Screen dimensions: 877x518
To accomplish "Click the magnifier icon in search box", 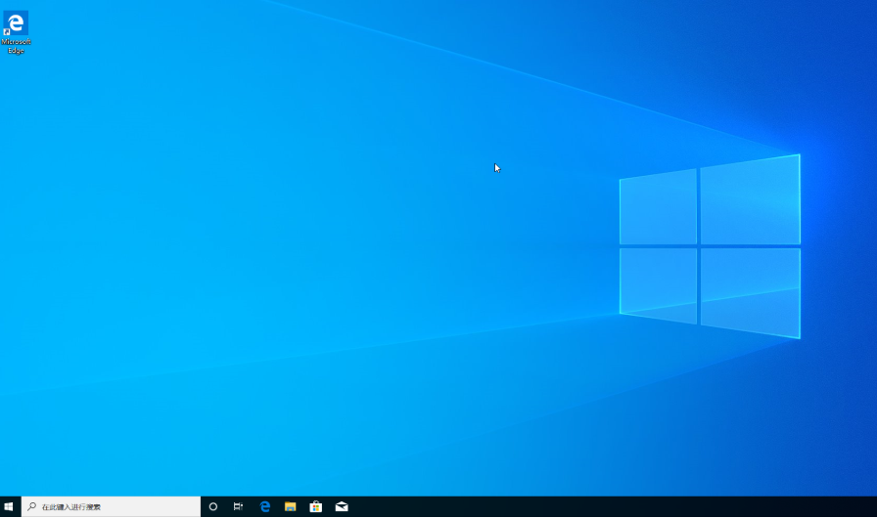I will tap(32, 507).
